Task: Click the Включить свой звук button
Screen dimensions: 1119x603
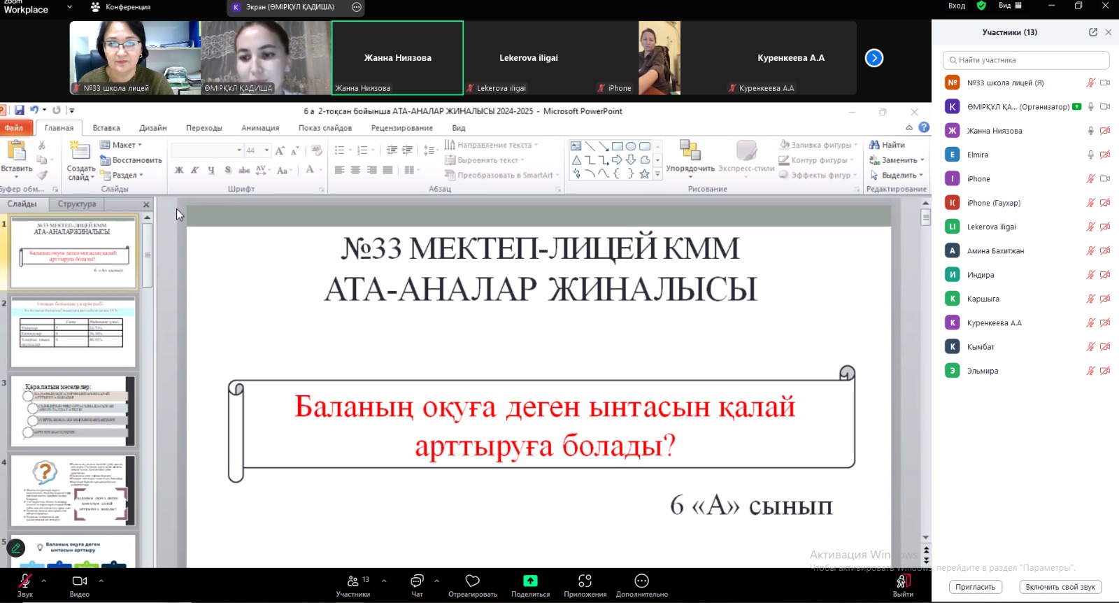Action: [x=1060, y=587]
